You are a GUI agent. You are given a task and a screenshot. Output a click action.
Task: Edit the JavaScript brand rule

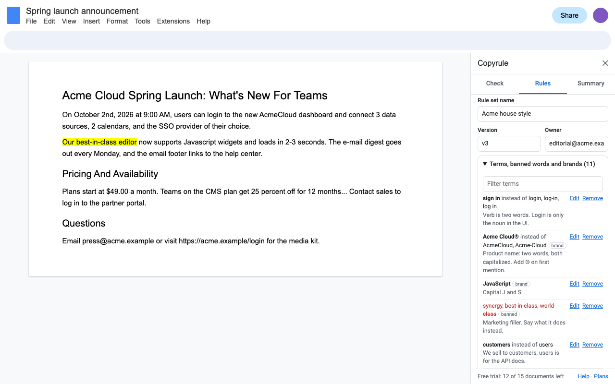click(x=574, y=284)
